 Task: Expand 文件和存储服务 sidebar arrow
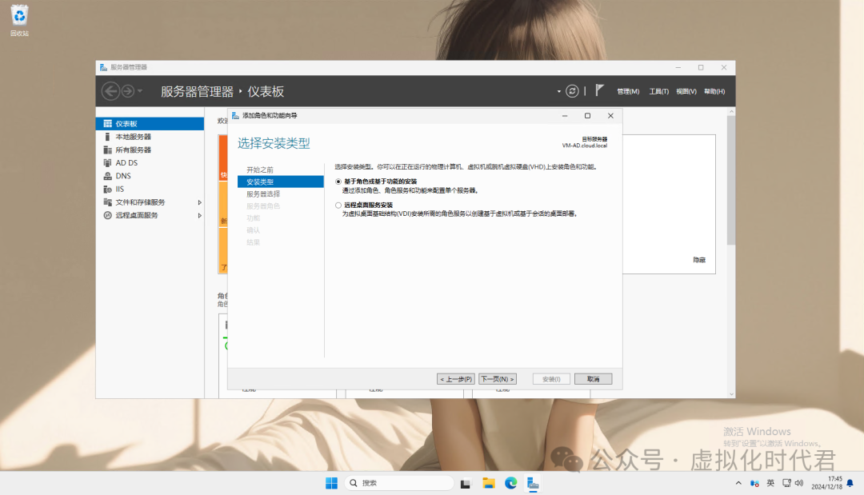(x=199, y=202)
